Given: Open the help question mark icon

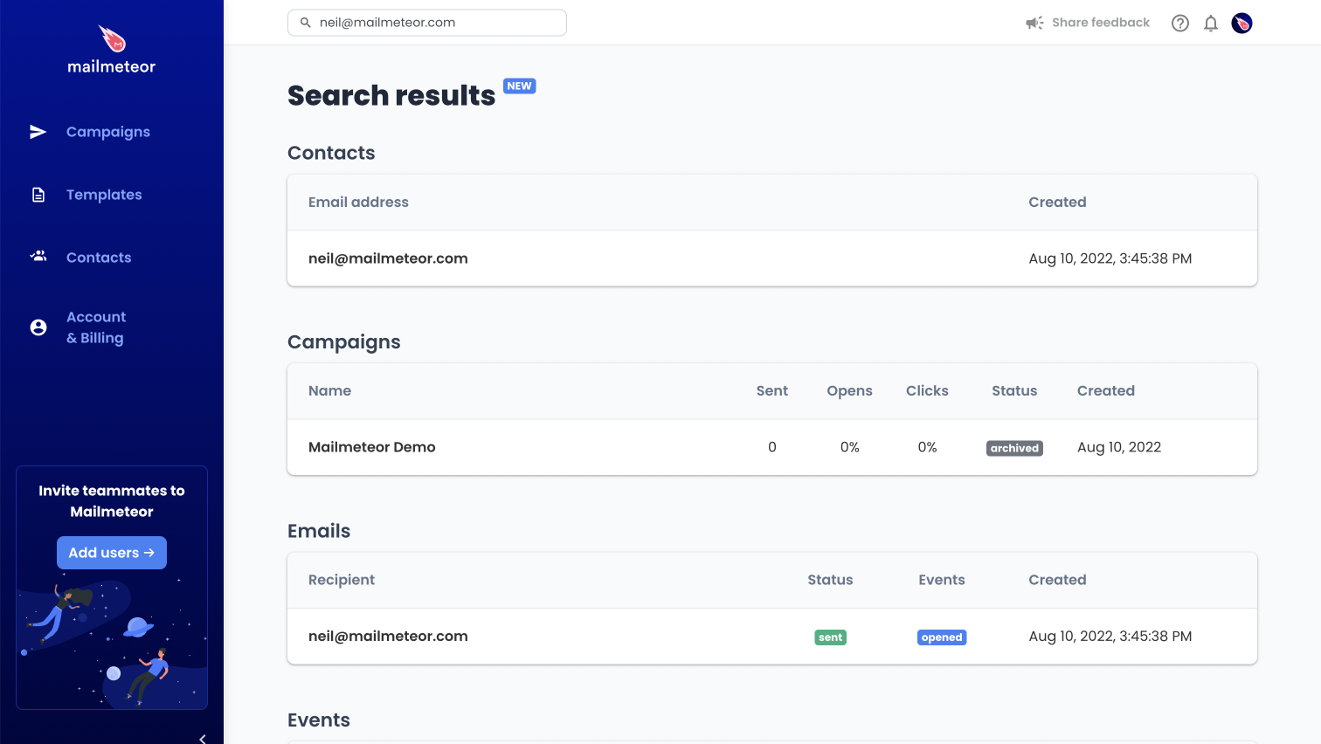Looking at the screenshot, I should pyautogui.click(x=1180, y=24).
